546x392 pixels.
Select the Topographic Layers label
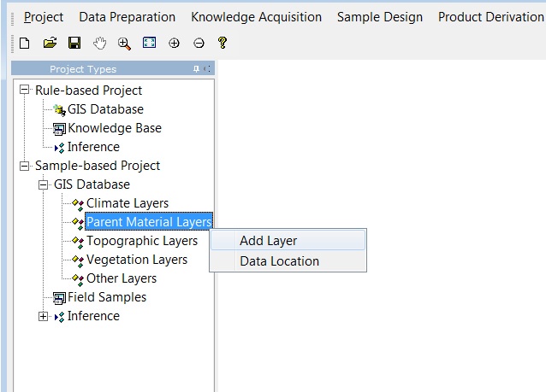[142, 241]
